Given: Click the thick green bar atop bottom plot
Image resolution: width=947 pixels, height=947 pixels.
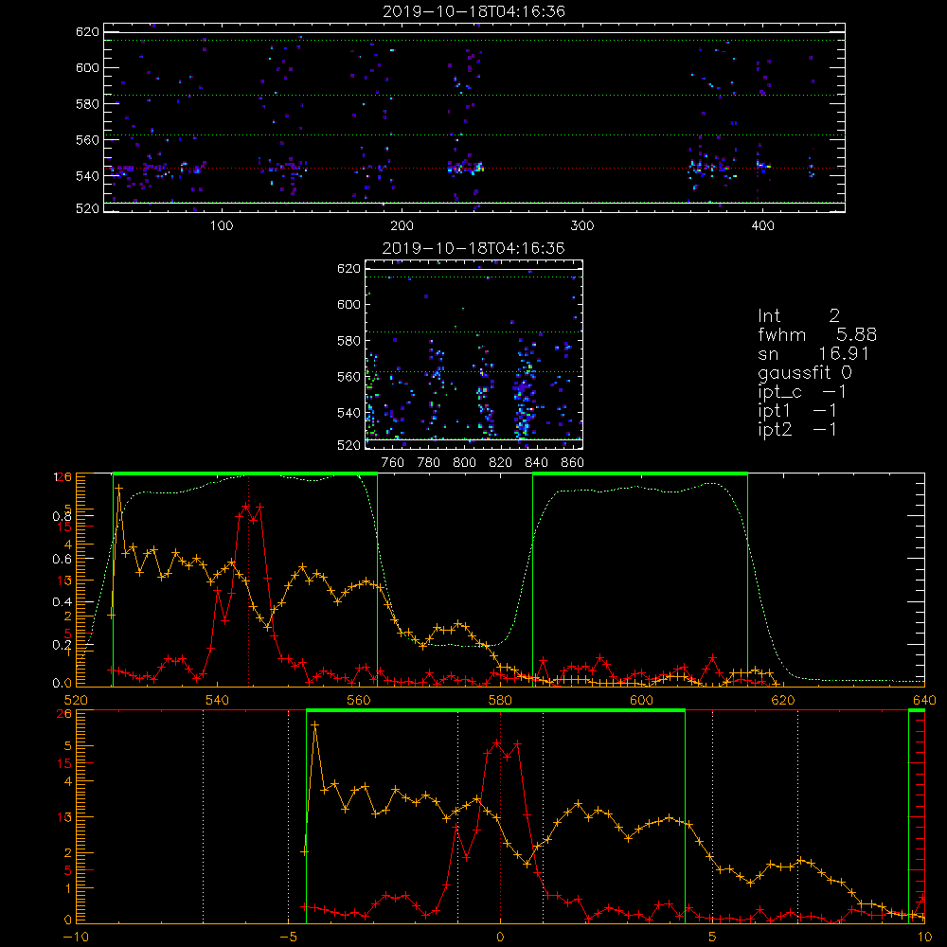Looking at the screenshot, I should click(x=496, y=711).
